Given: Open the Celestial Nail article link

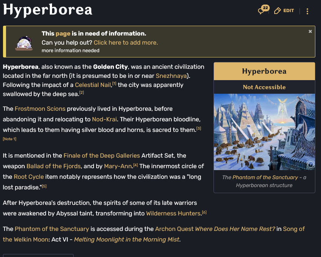Looking at the screenshot, I should coord(93,85).
